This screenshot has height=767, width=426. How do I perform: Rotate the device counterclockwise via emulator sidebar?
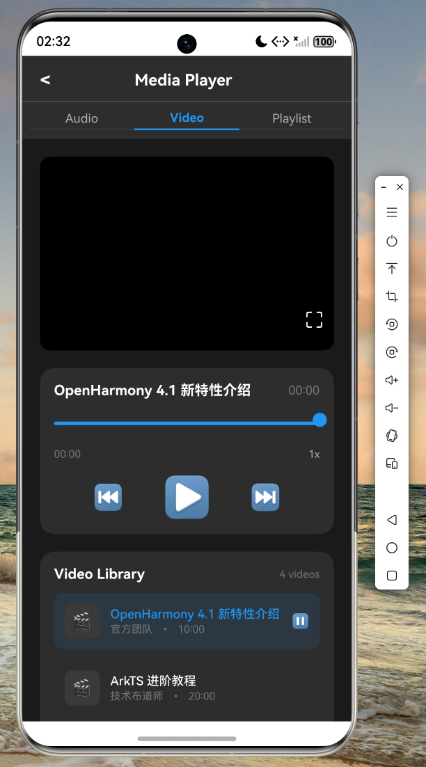pyautogui.click(x=392, y=324)
